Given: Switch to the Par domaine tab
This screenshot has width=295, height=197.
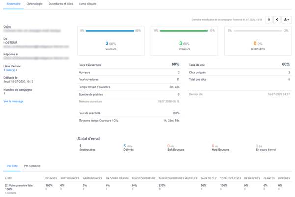Looking at the screenshot, I should pyautogui.click(x=32, y=166).
